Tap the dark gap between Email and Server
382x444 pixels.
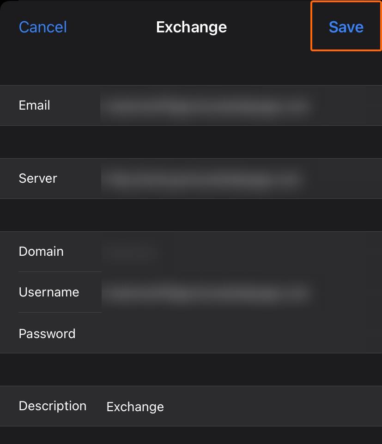[191, 142]
